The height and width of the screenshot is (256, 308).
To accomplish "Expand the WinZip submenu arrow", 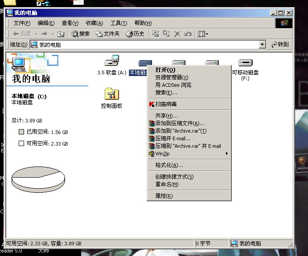I will (227, 154).
